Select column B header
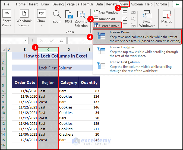The height and width of the screenshot is (150, 183). tap(25, 50)
